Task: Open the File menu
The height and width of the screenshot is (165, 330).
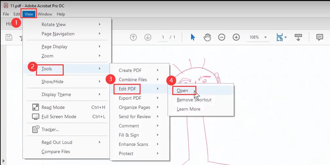Action: click(6, 14)
